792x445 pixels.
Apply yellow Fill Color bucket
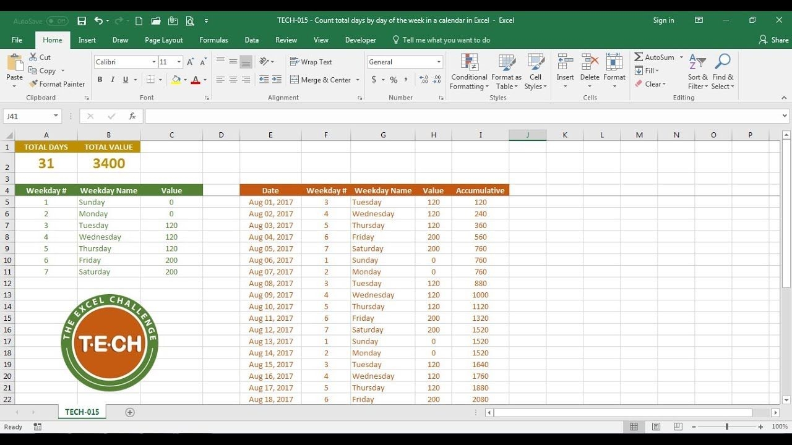click(x=176, y=80)
